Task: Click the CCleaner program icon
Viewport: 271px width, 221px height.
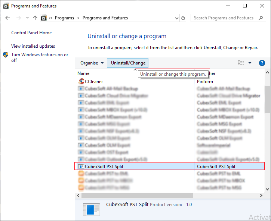Action: click(81, 81)
